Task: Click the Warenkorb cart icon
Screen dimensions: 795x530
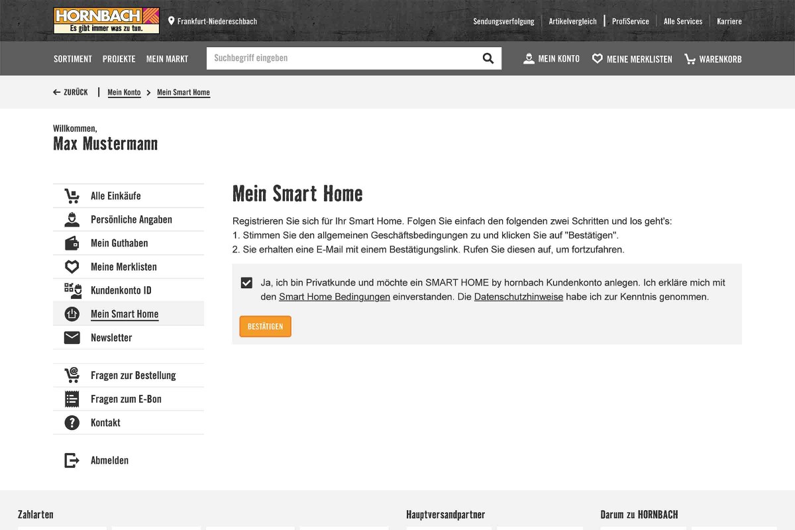Action: (690, 59)
